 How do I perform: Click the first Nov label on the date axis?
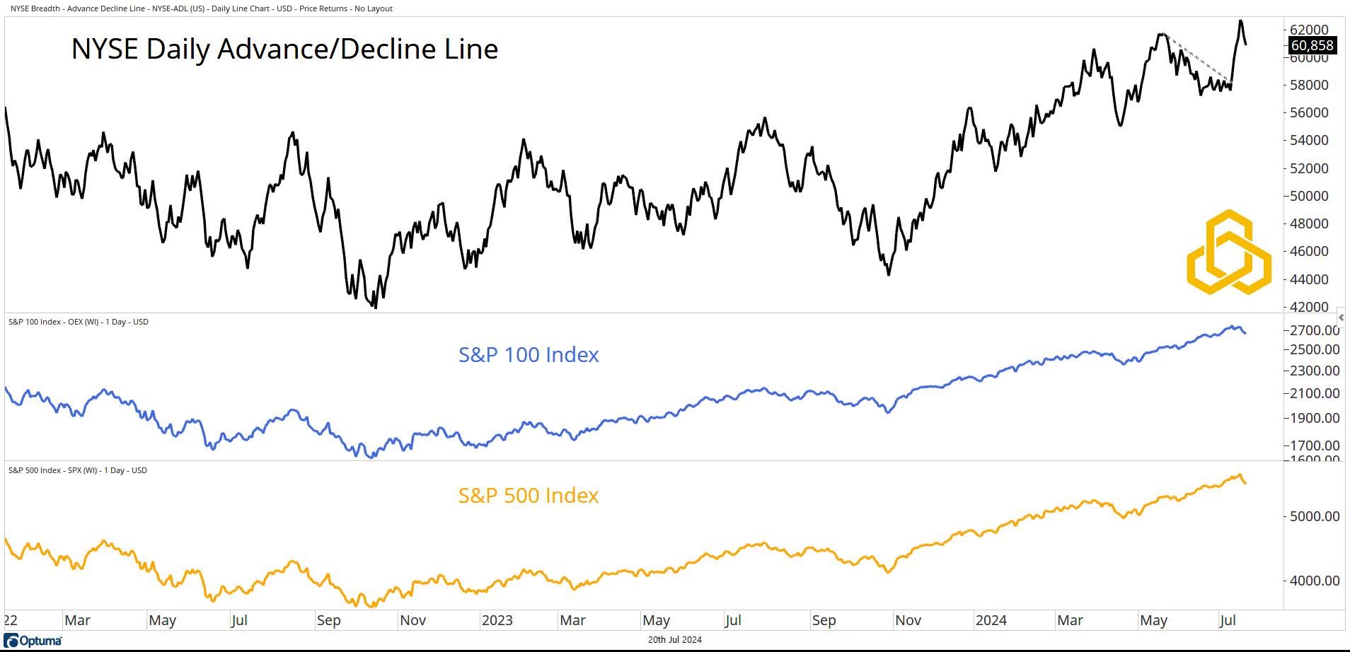tap(412, 620)
